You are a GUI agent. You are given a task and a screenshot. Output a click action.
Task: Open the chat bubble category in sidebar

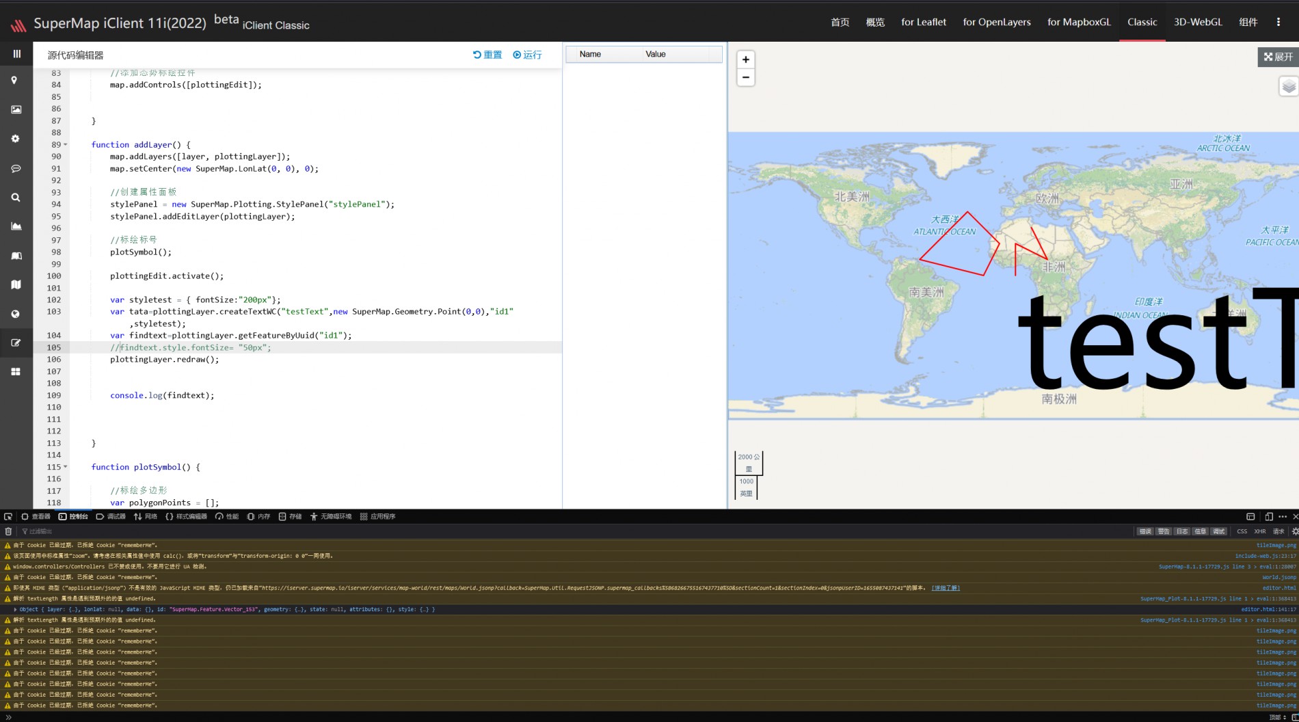pyautogui.click(x=16, y=168)
